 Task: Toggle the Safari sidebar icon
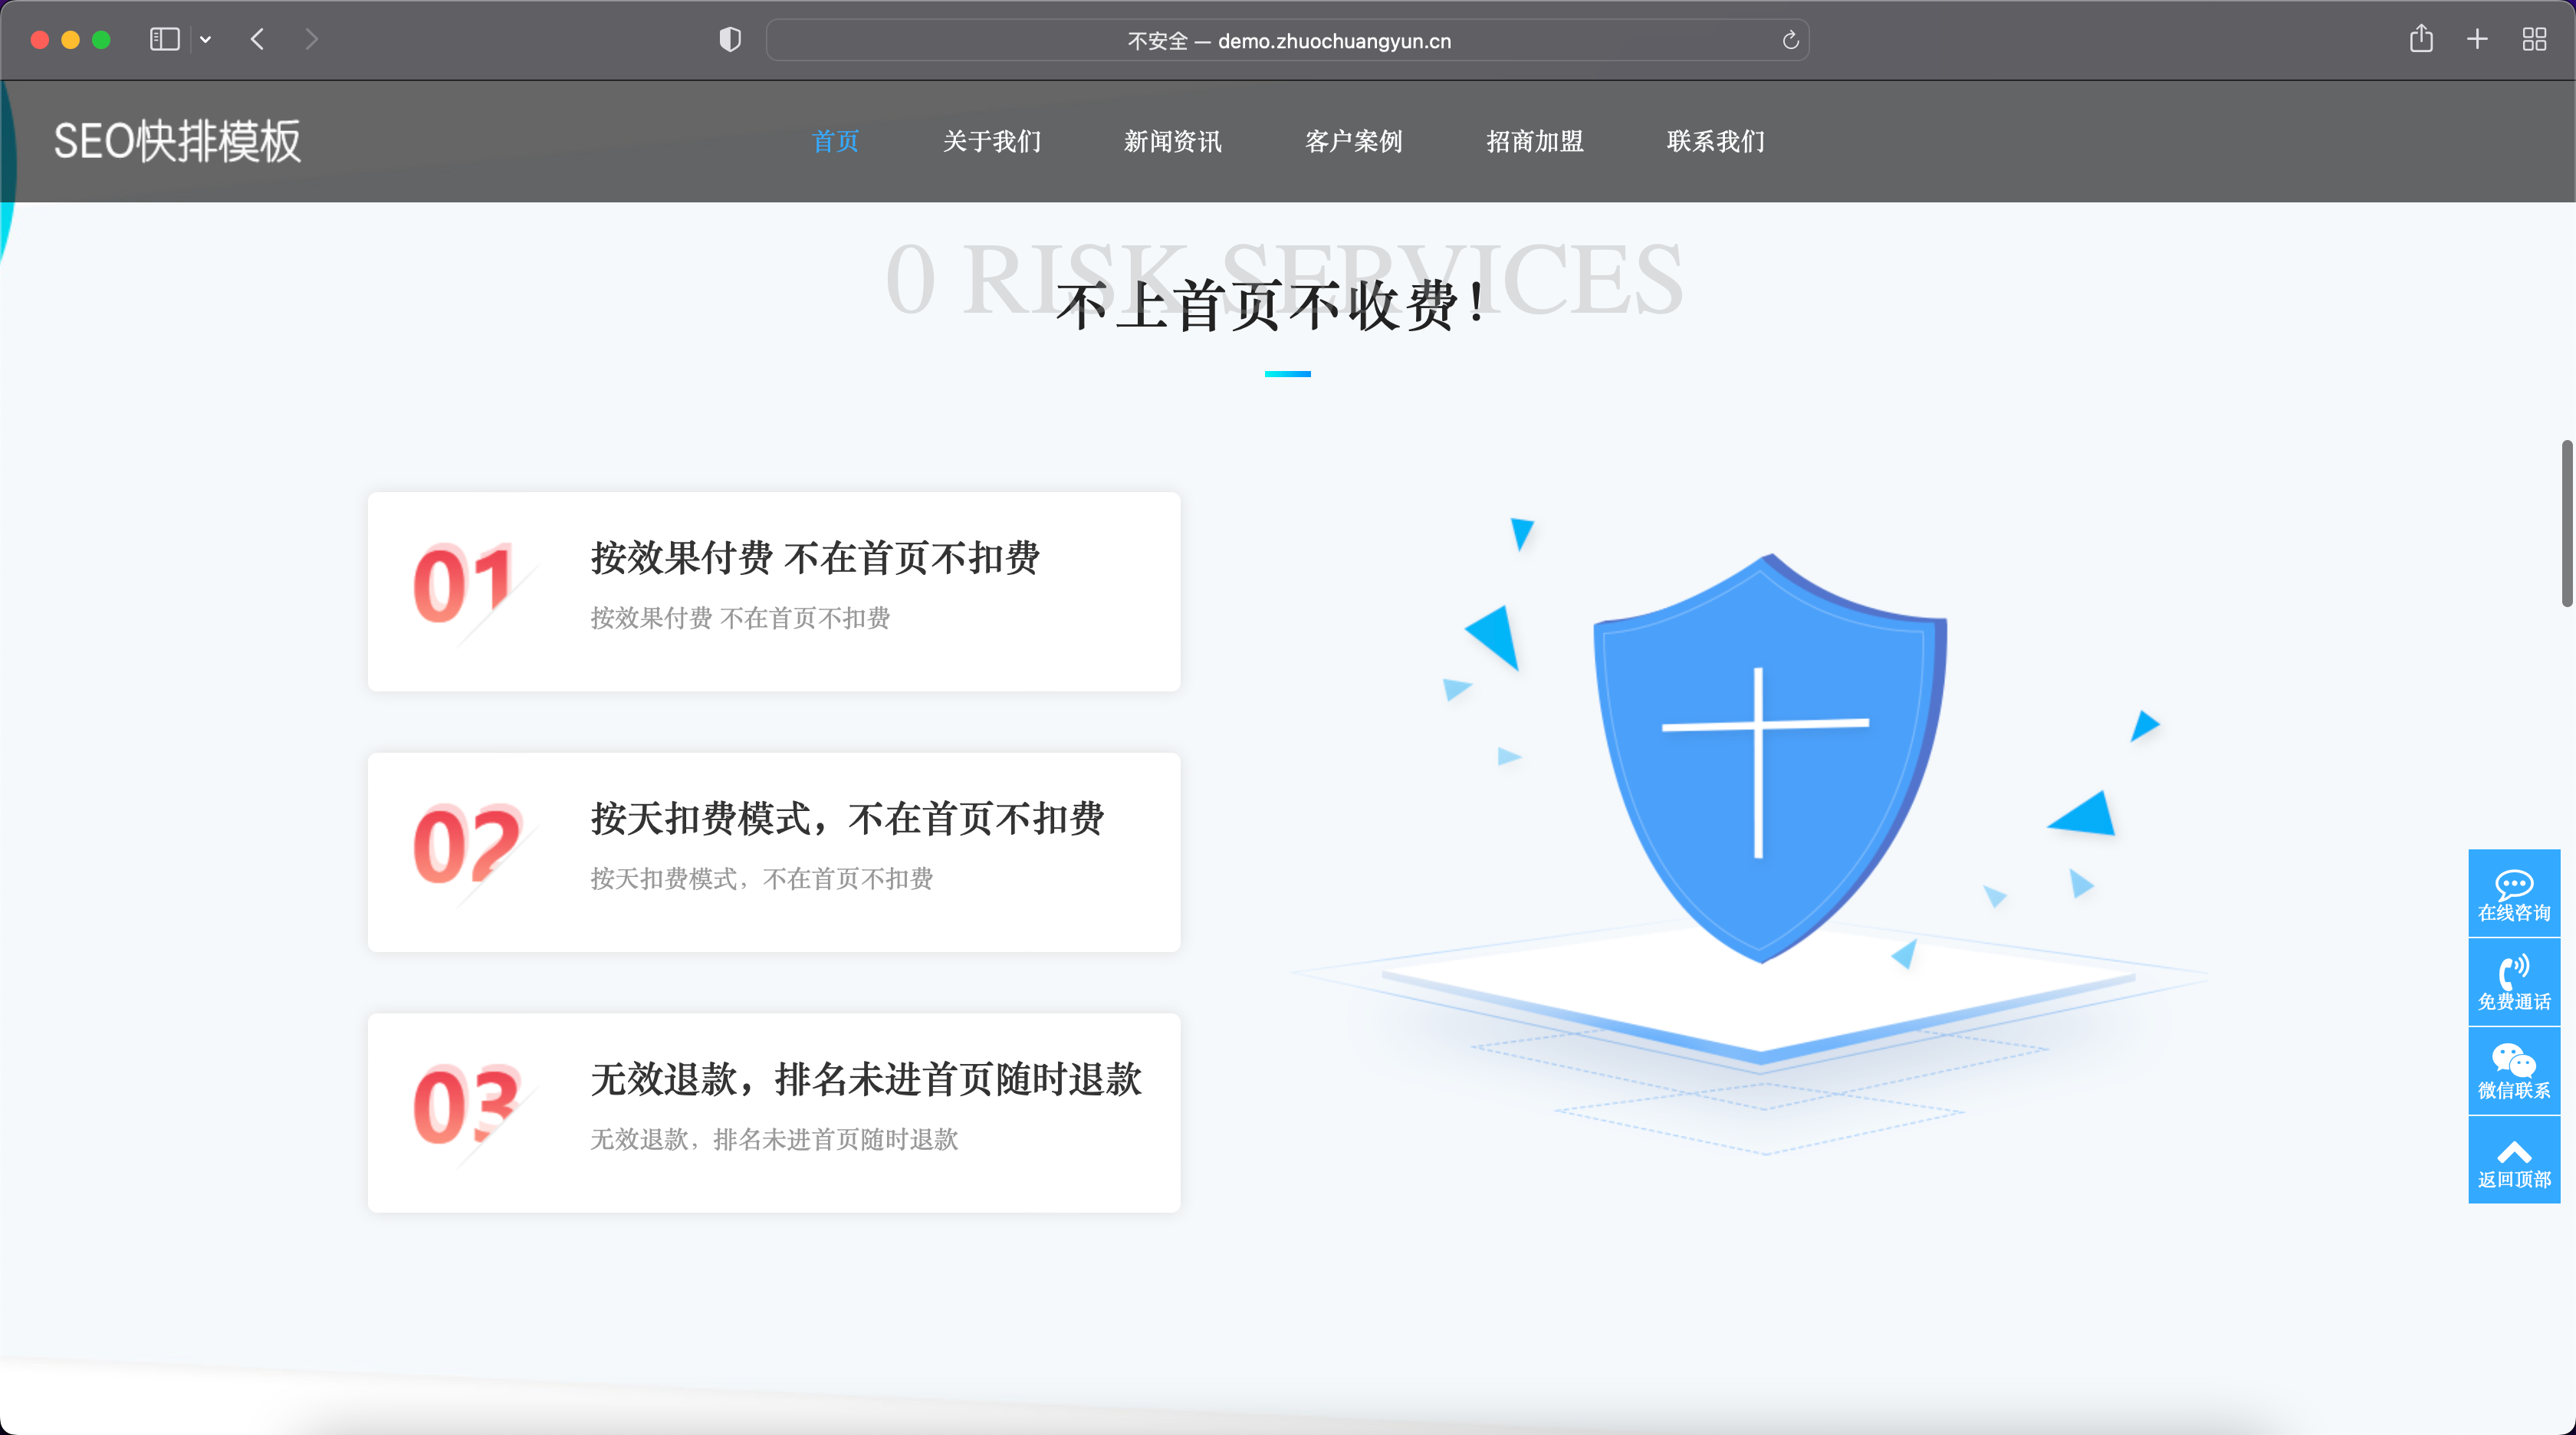click(164, 40)
